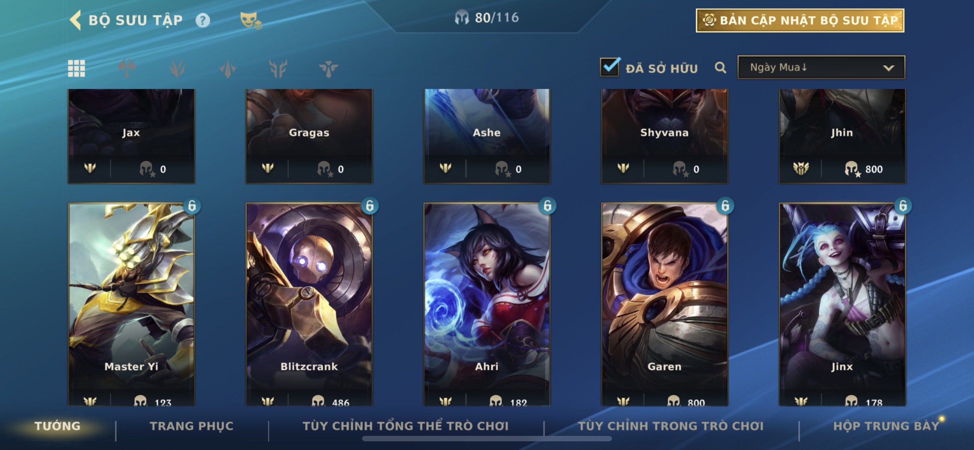The image size is (974, 450).
Task: Switch to the Trang Phục tab
Action: point(192,426)
